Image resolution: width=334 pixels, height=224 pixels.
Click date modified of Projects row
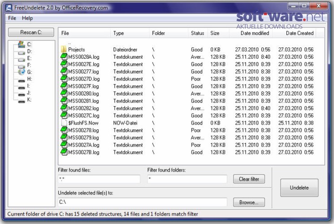click(x=253, y=50)
